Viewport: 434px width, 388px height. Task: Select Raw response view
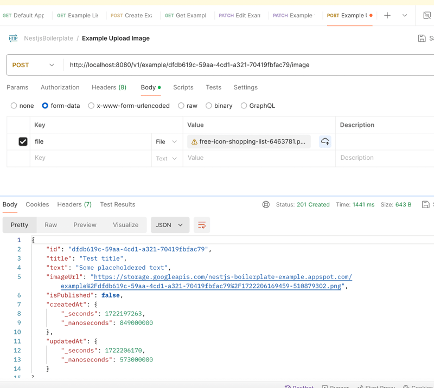click(51, 225)
